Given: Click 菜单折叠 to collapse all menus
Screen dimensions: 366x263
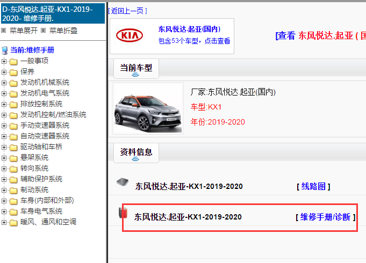Looking at the screenshot, I should (63, 31).
